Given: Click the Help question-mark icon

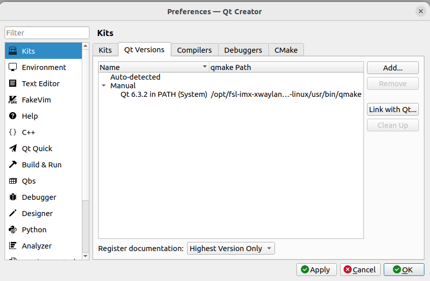Looking at the screenshot, I should [13, 116].
